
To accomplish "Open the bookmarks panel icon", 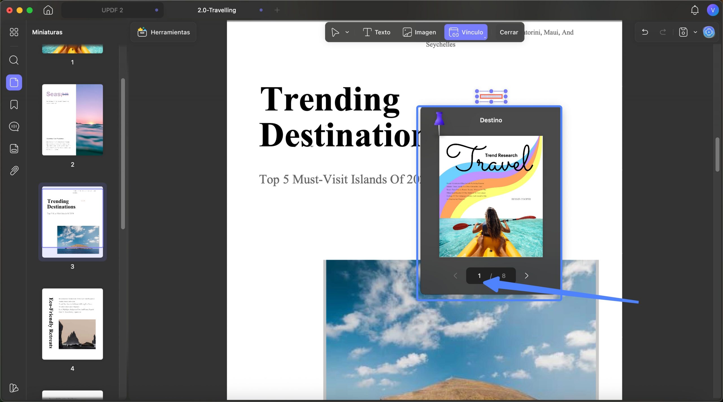I will click(x=14, y=105).
